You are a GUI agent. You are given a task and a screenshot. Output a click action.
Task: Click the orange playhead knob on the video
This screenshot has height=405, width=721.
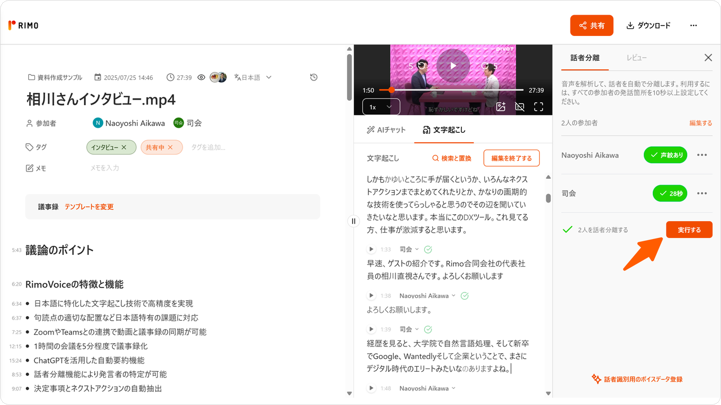(391, 90)
